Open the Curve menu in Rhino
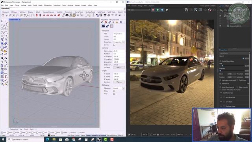Viewport: 252px width, 142px height. [17, 5]
